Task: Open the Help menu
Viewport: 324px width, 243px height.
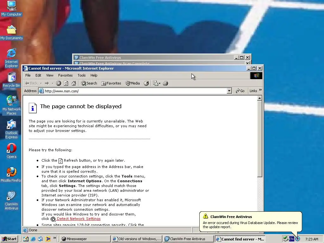Action: click(x=94, y=75)
